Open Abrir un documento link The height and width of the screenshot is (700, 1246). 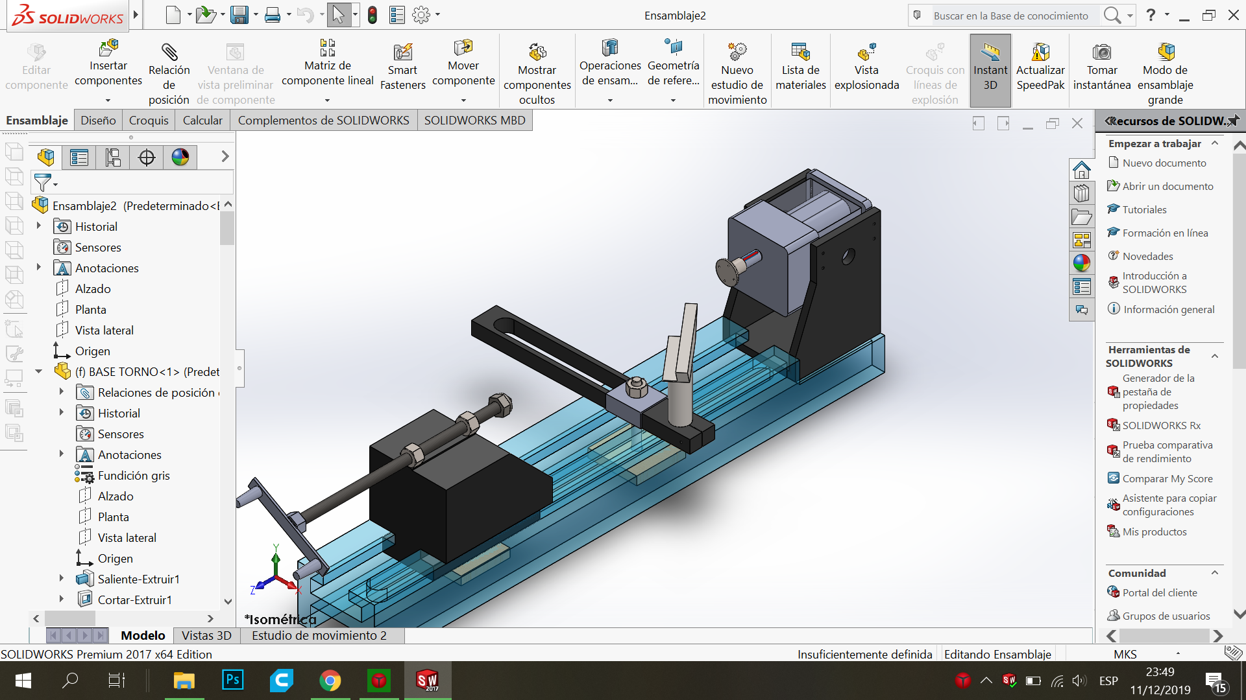1167,186
